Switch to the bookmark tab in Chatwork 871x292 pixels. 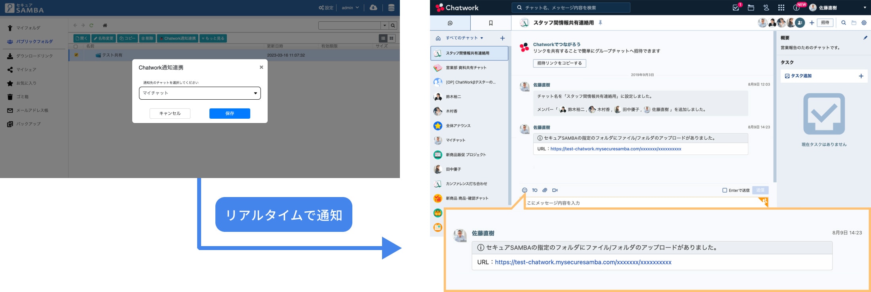pos(491,23)
